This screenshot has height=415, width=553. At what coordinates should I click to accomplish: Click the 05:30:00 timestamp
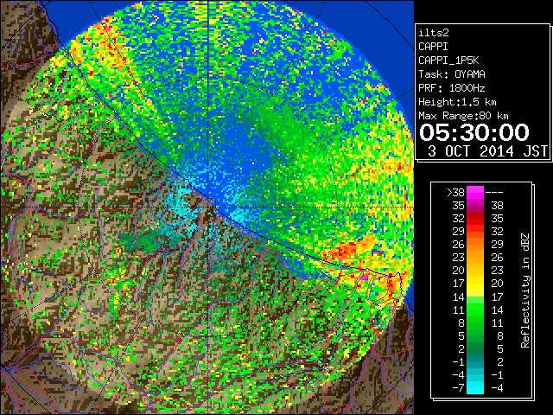pyautogui.click(x=474, y=132)
